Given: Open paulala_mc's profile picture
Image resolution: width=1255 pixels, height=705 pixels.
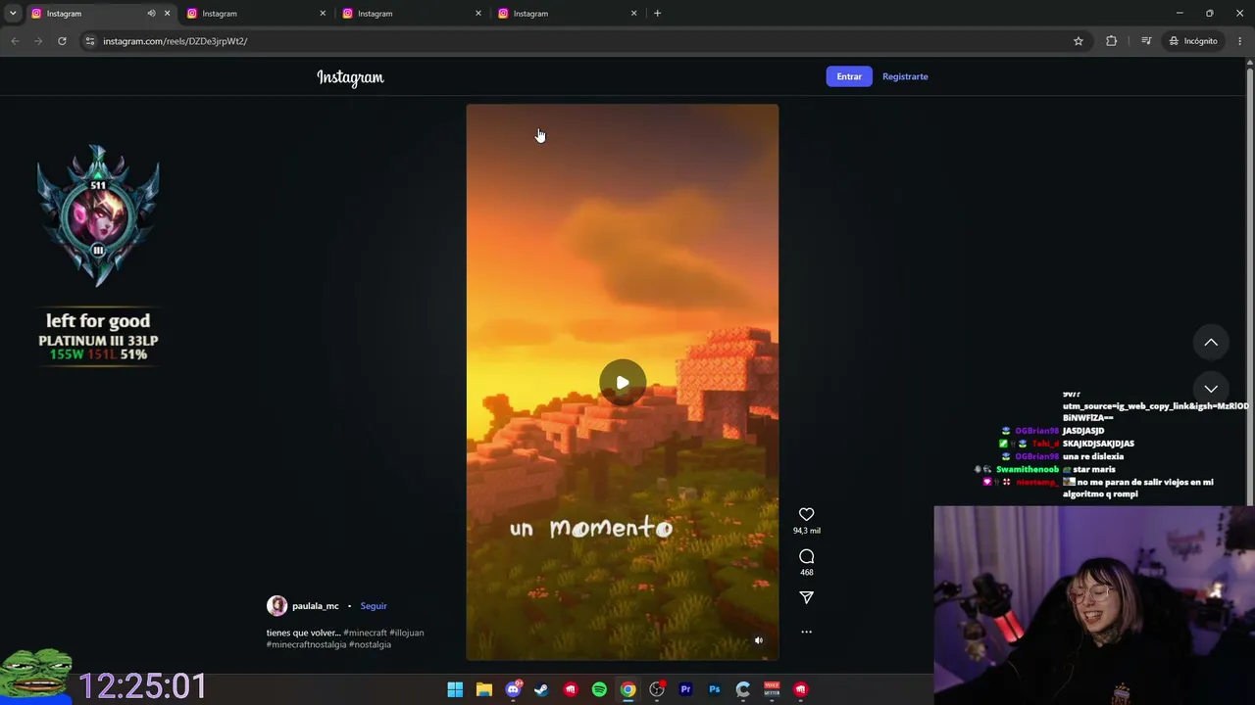Looking at the screenshot, I should point(276,606).
